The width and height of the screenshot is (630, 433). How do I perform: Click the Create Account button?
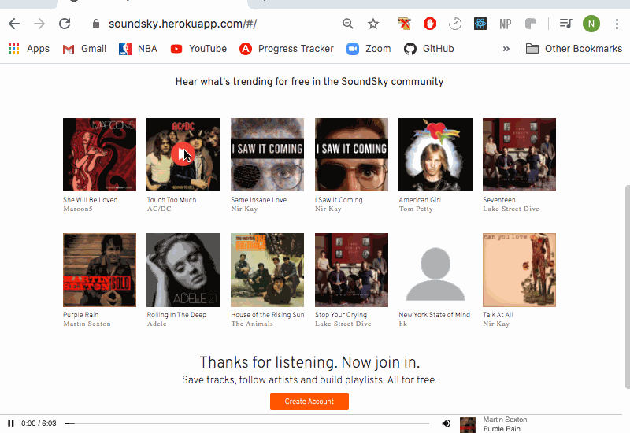coord(309,402)
